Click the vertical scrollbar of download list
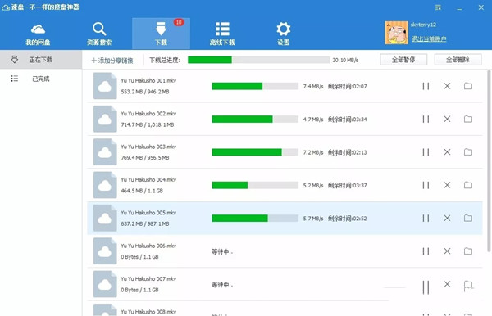This screenshot has height=316, width=492. 489,161
